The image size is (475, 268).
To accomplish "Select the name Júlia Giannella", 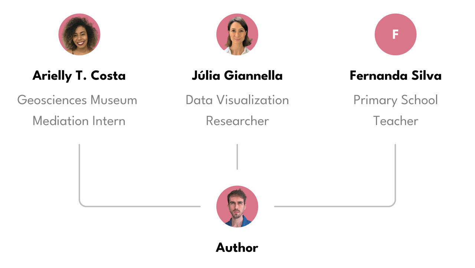I will pos(237,76).
